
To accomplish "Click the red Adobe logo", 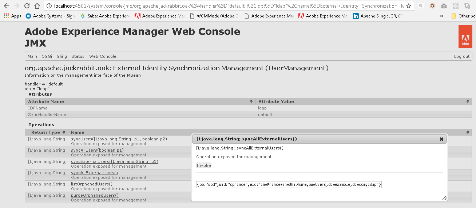I will click(x=465, y=36).
